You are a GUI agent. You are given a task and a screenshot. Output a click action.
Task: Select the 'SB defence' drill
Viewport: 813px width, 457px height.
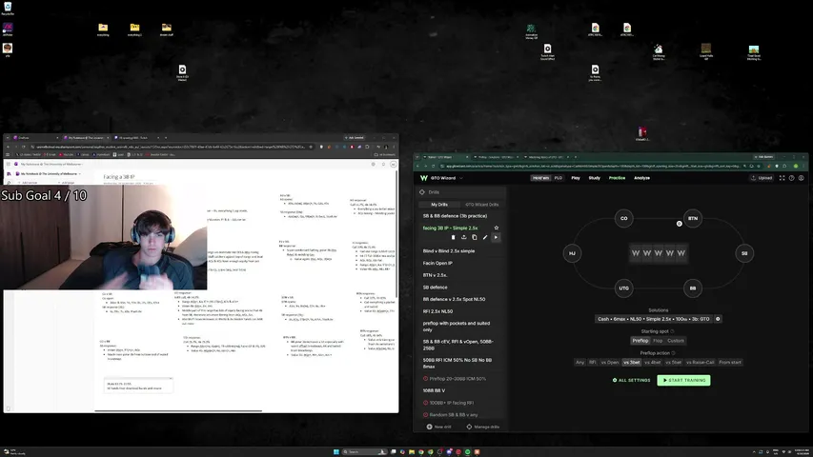[x=435, y=287]
